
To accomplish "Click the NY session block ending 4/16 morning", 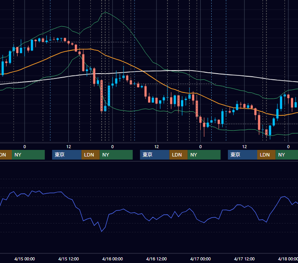I will (116, 155).
